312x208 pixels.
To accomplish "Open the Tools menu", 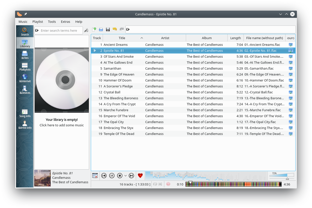I will click(52, 22).
